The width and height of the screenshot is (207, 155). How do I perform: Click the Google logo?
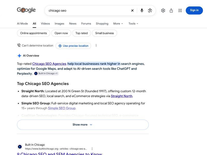[26, 10]
